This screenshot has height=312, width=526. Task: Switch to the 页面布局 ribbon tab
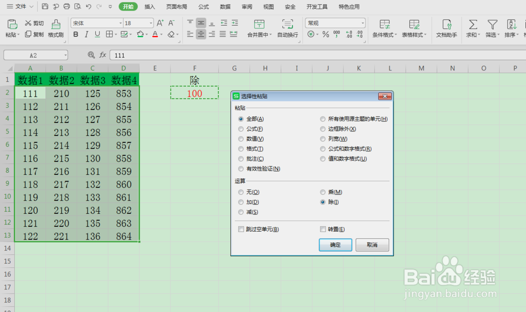177,7
